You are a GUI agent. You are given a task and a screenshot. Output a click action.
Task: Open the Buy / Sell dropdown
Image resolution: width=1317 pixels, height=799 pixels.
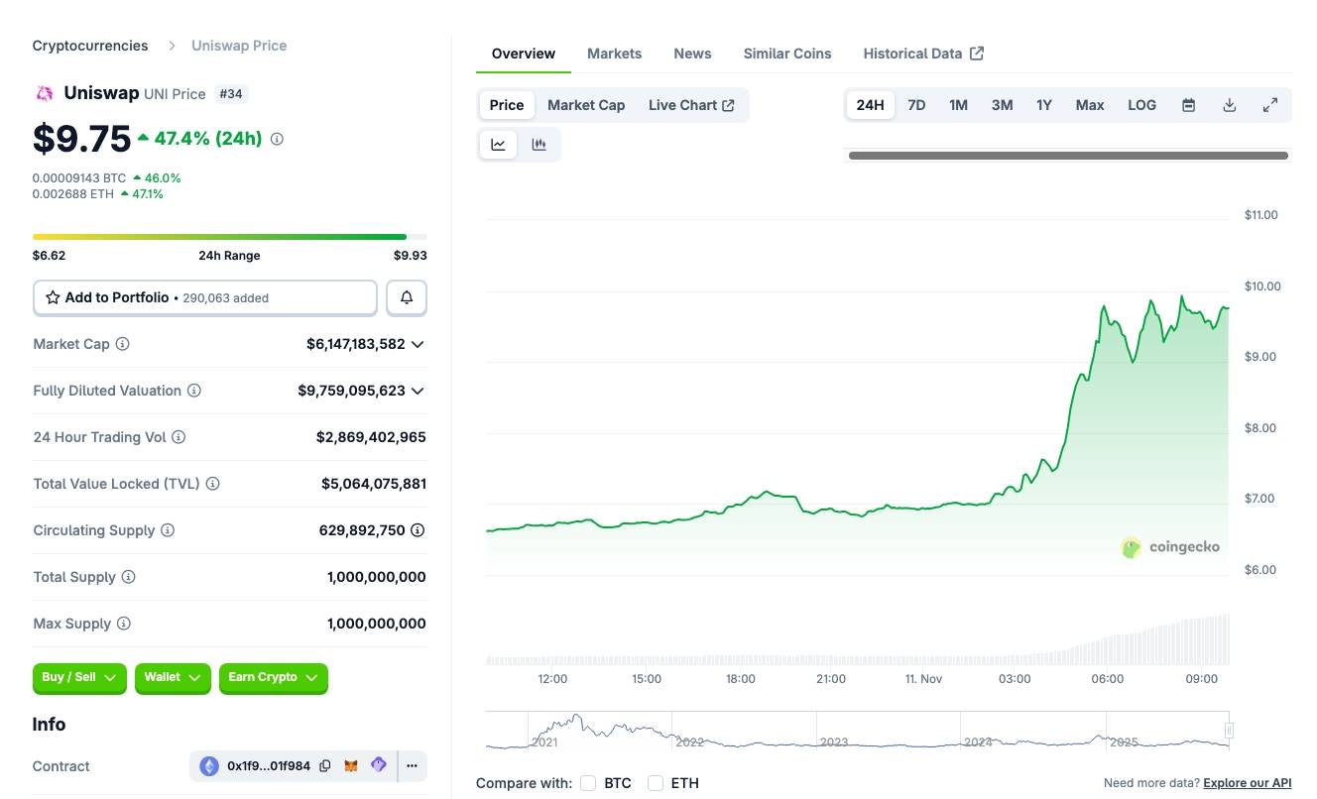[x=79, y=678]
